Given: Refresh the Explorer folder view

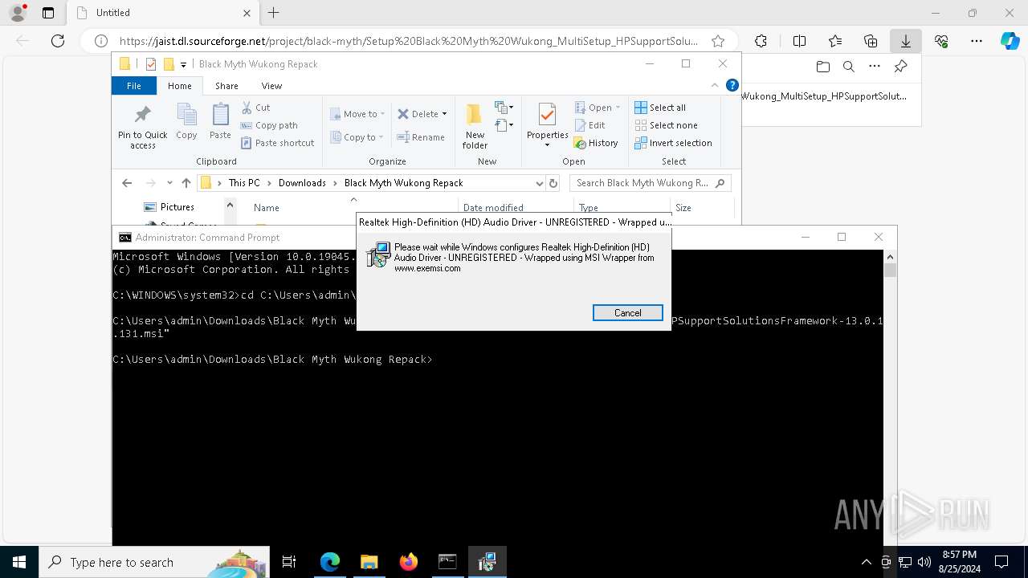Looking at the screenshot, I should click(553, 183).
